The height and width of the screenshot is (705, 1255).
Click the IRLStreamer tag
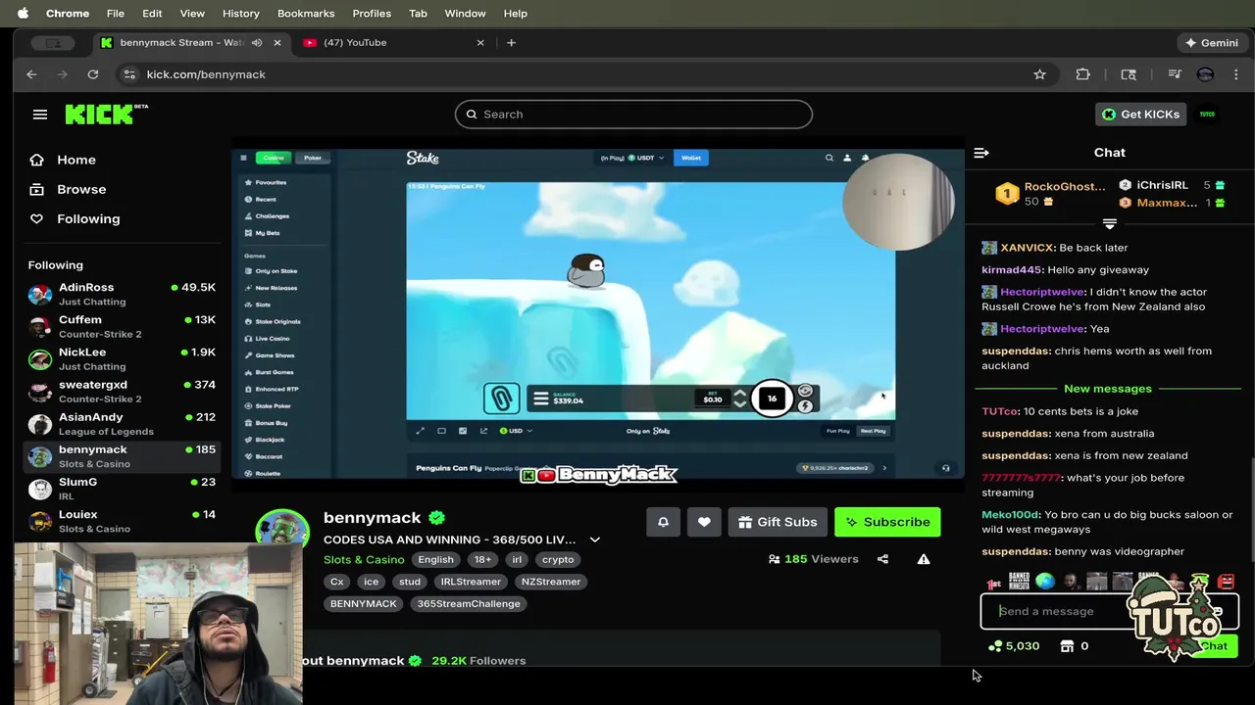pos(471,582)
